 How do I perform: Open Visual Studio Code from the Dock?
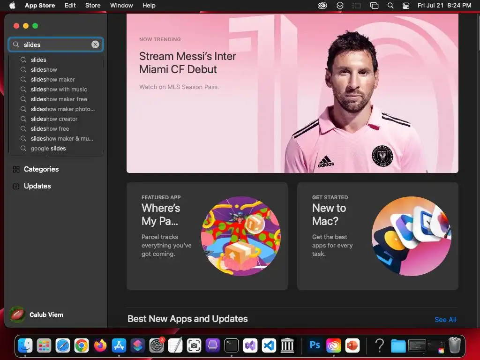coord(269,345)
